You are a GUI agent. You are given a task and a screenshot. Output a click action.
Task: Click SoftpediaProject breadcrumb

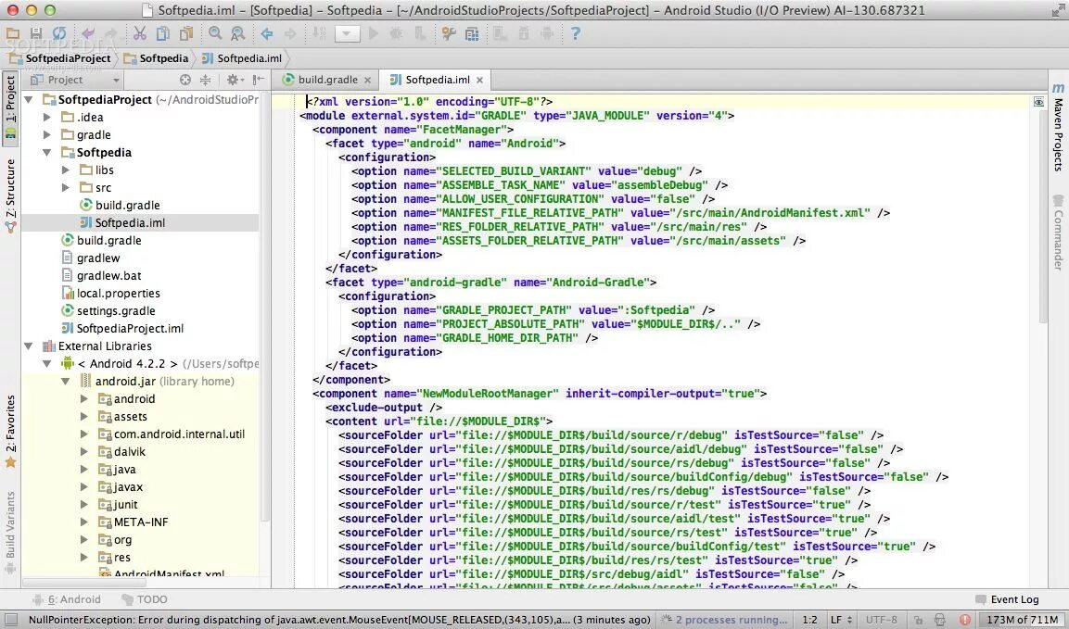point(60,58)
